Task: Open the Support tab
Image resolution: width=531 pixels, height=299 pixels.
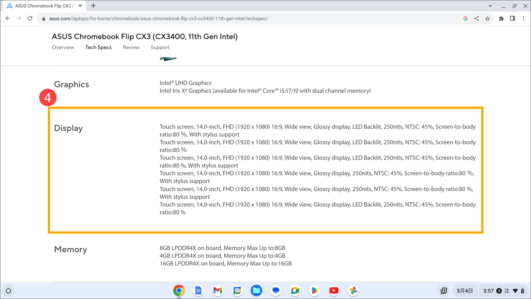Action: coord(160,47)
